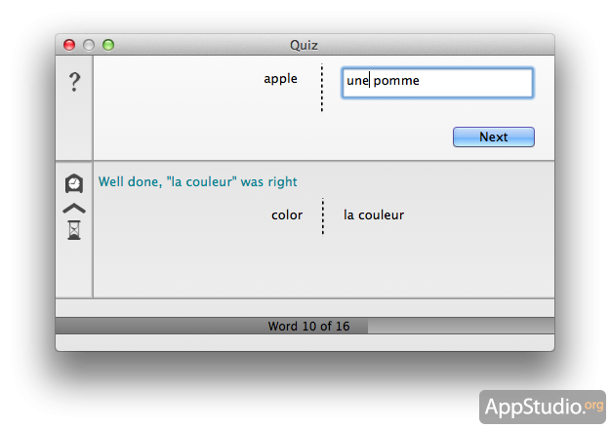Click the dotted divider beside "apple"

click(x=322, y=90)
